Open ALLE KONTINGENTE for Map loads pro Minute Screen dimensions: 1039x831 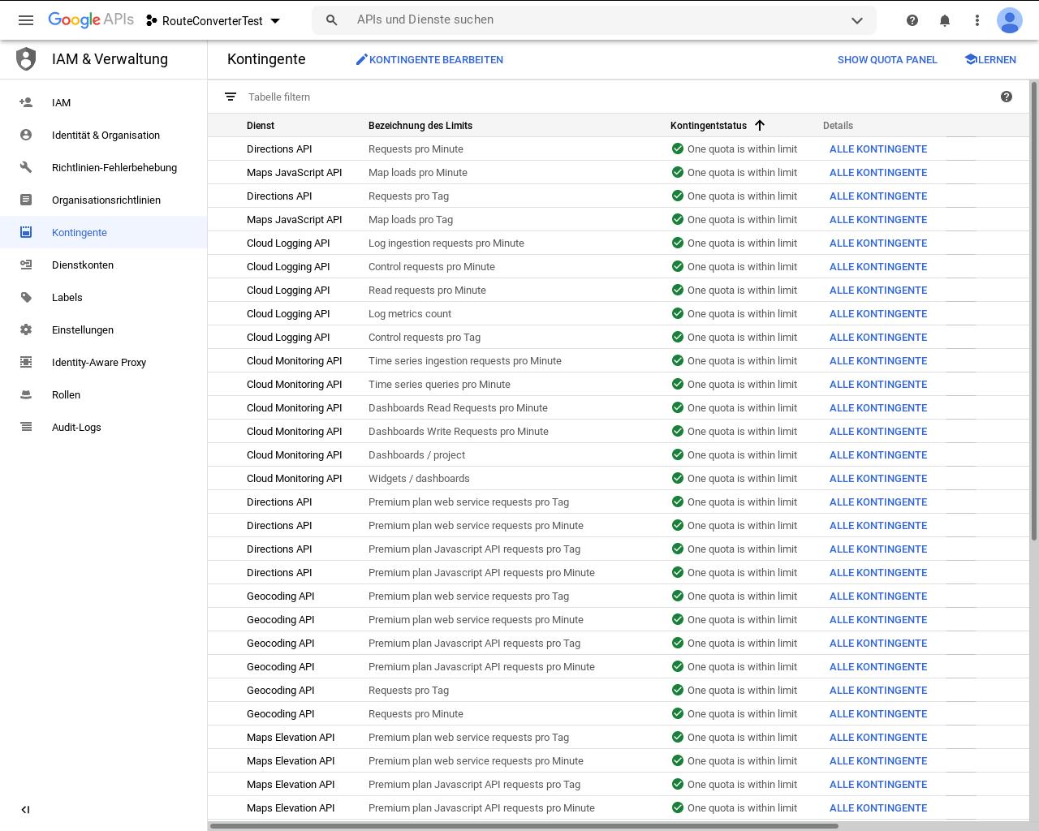click(878, 173)
